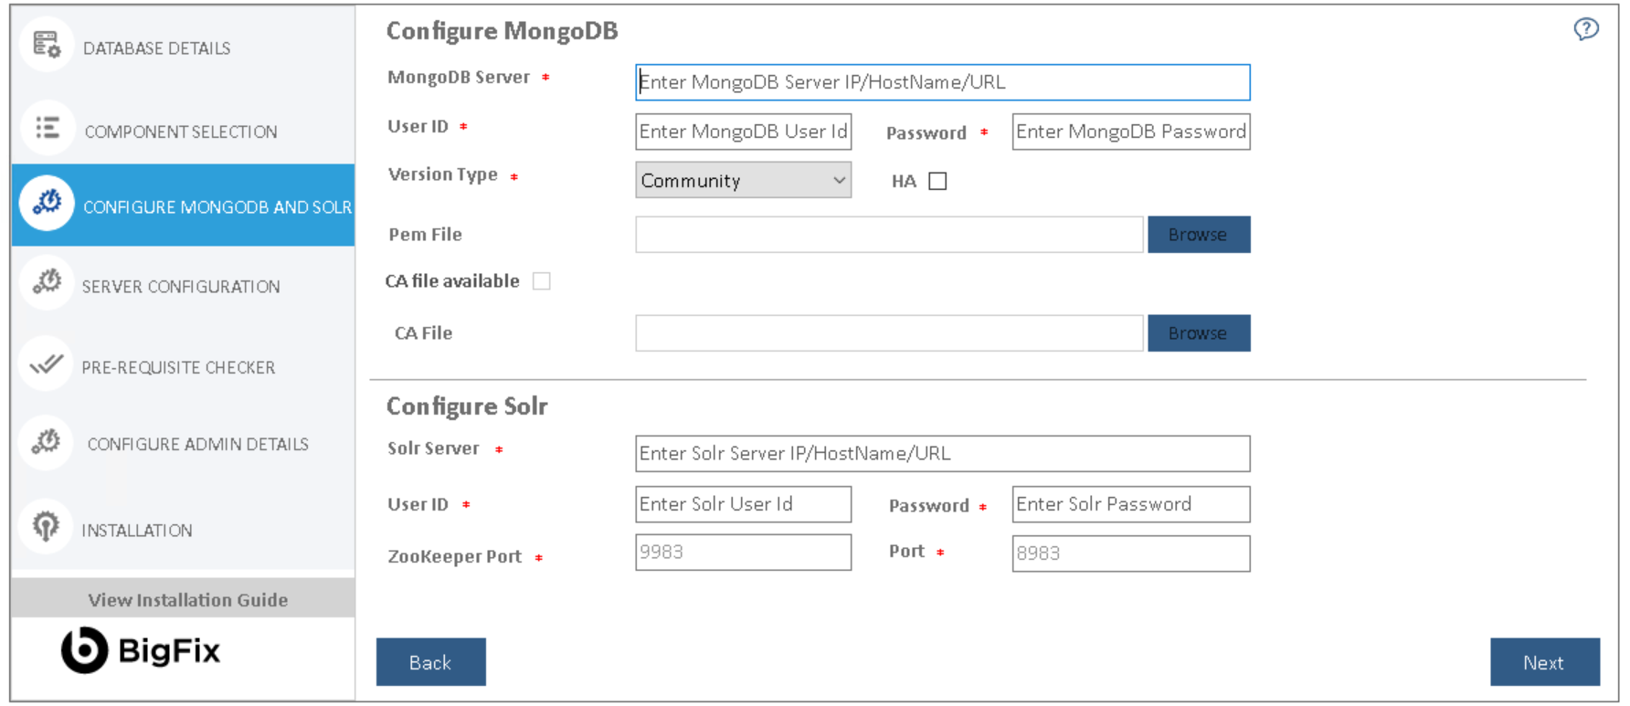1630x706 pixels.
Task: Focus the MongoDB Server input field
Action: tap(942, 82)
